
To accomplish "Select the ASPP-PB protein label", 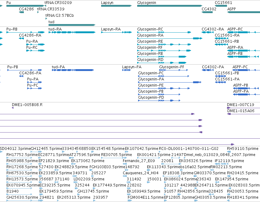I will click(241, 85).
